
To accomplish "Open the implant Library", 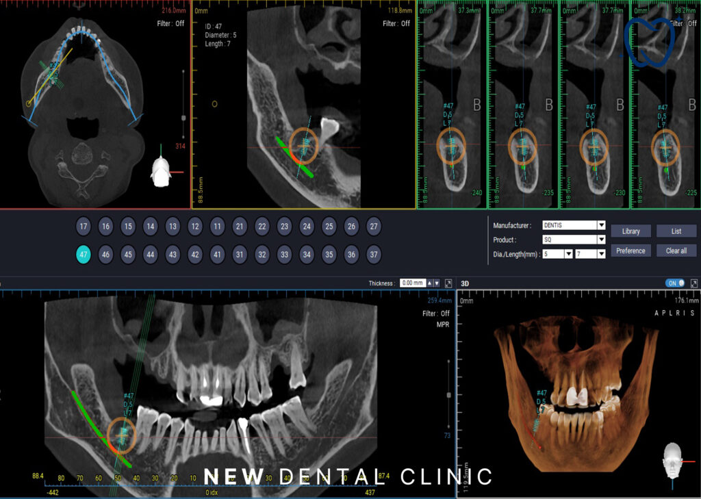I will click(630, 231).
